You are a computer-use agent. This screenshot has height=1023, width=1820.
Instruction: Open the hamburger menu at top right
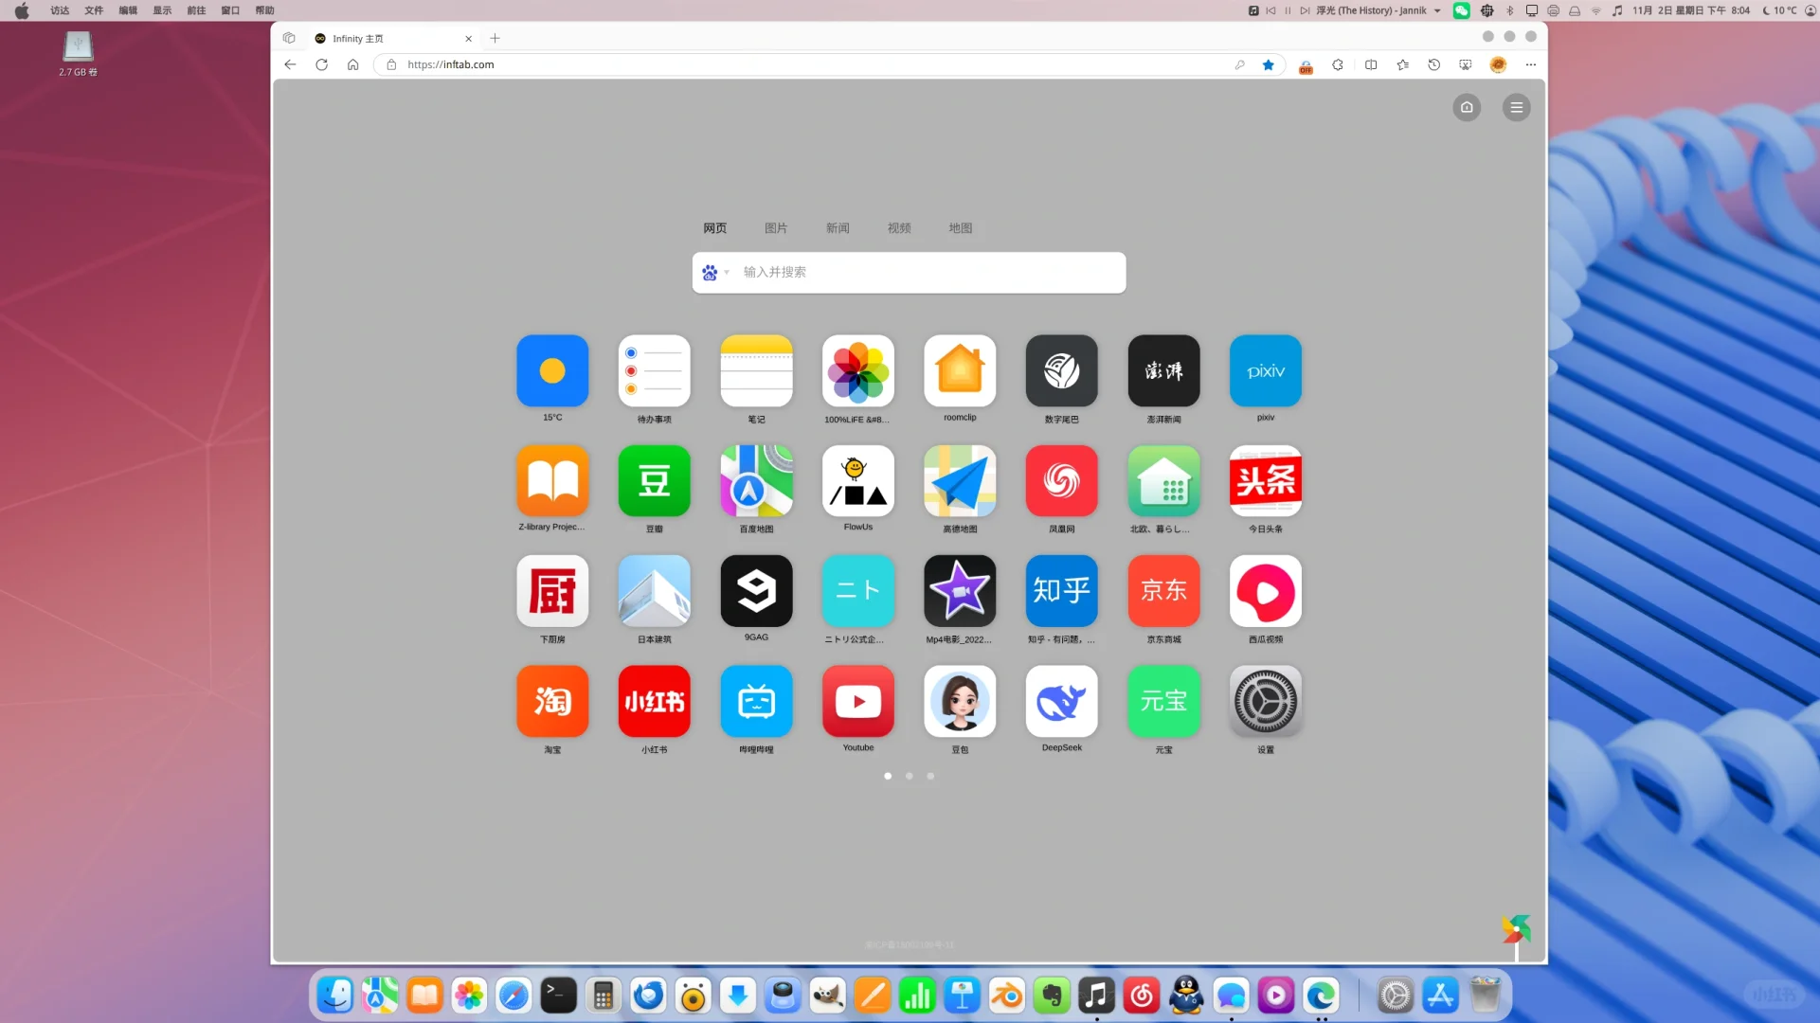coord(1516,107)
